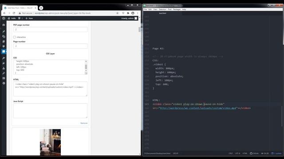Click the 'Page #2:' line in editor
Screen dimensions: 284x159
tap(158, 49)
